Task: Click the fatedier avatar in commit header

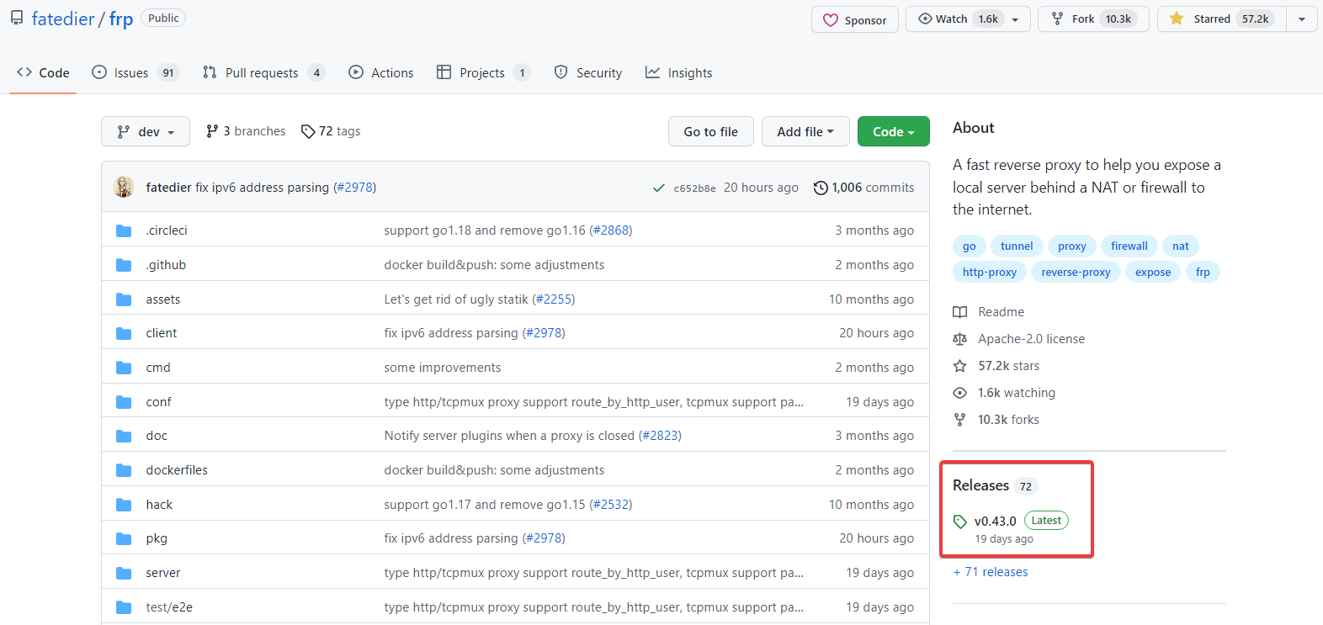Action: point(124,187)
